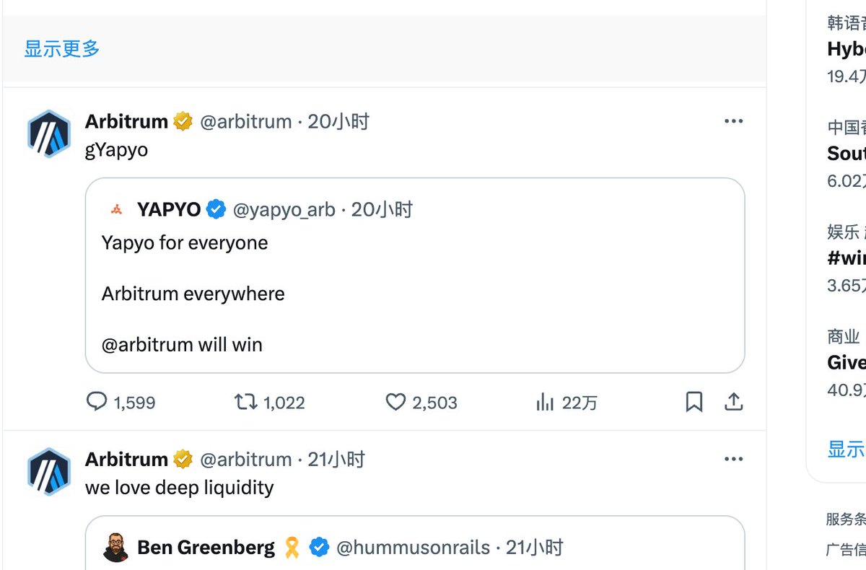Like the gYapyo tweet with the heart
This screenshot has width=866, height=570.
[395, 402]
